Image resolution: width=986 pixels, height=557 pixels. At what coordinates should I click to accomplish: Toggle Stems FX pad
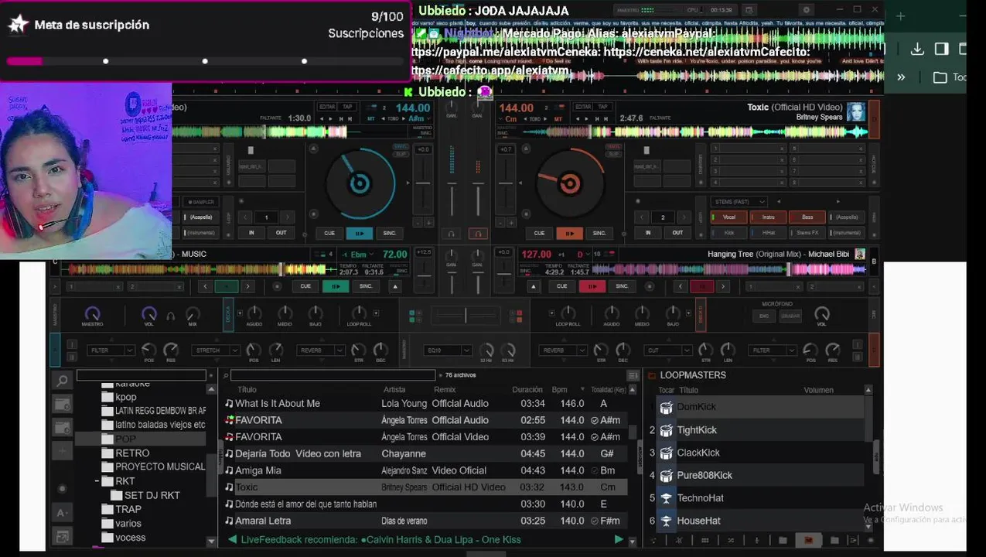pos(807,232)
